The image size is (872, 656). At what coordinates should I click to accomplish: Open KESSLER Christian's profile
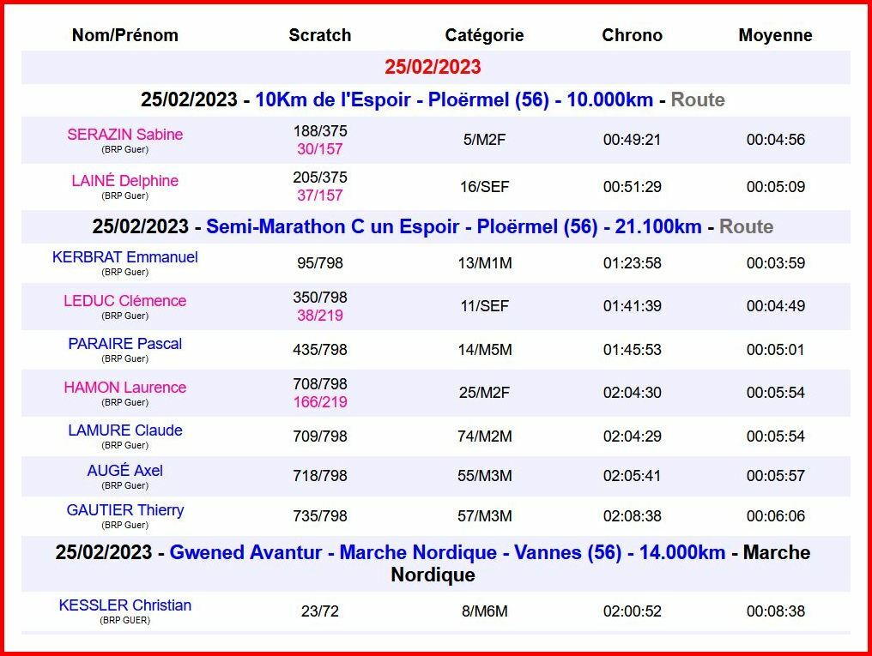[124, 605]
